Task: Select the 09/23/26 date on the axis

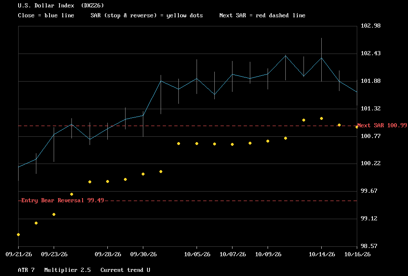Action: click(x=54, y=255)
